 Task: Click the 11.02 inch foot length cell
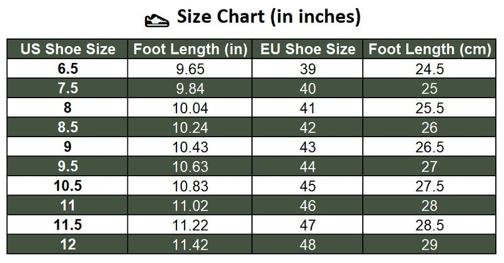(190, 206)
